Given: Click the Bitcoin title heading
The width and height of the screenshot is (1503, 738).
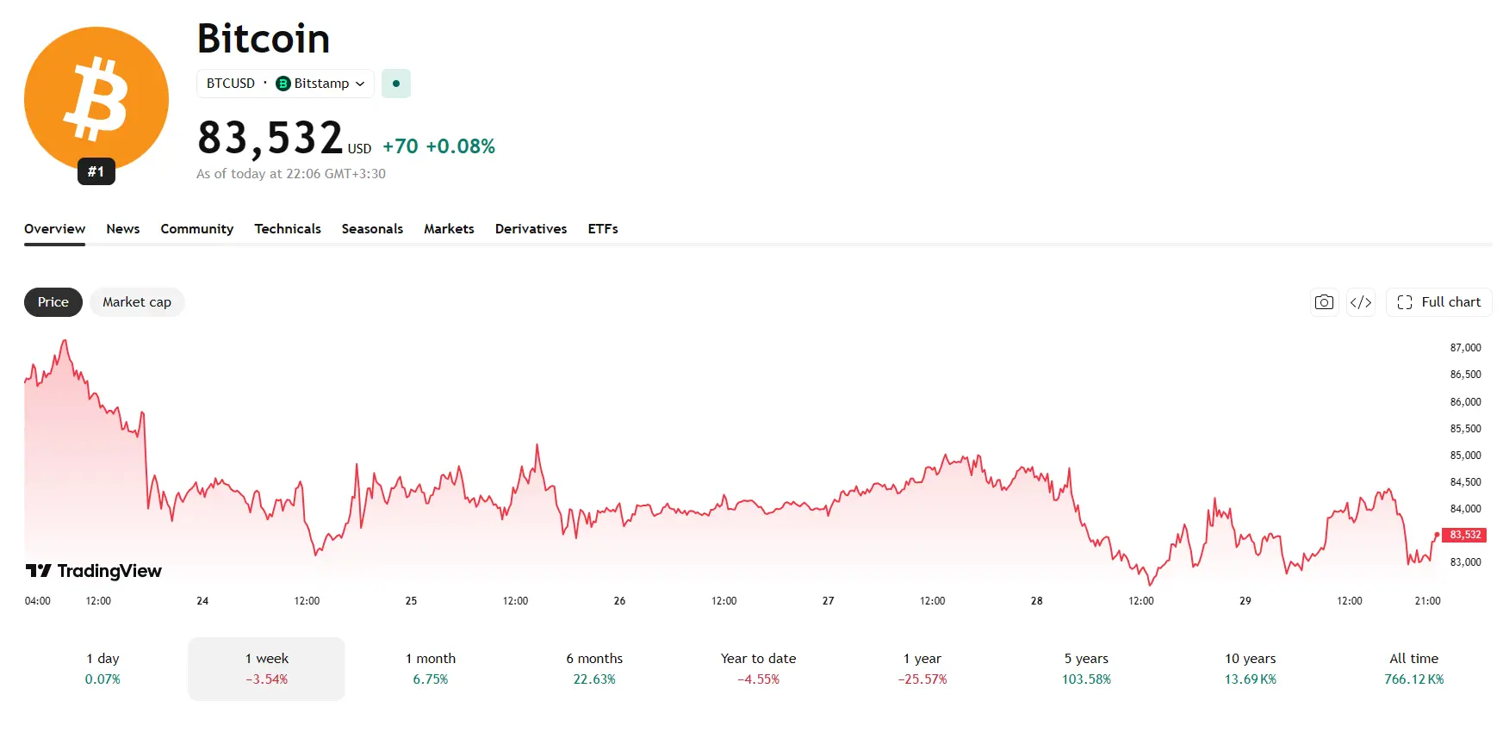Looking at the screenshot, I should point(264,39).
